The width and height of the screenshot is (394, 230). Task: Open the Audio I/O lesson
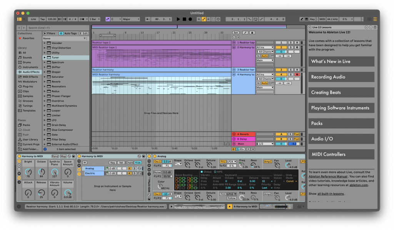[x=341, y=139]
